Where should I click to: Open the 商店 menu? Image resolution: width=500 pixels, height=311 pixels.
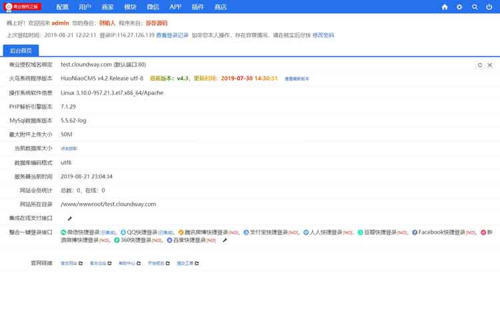220,7
